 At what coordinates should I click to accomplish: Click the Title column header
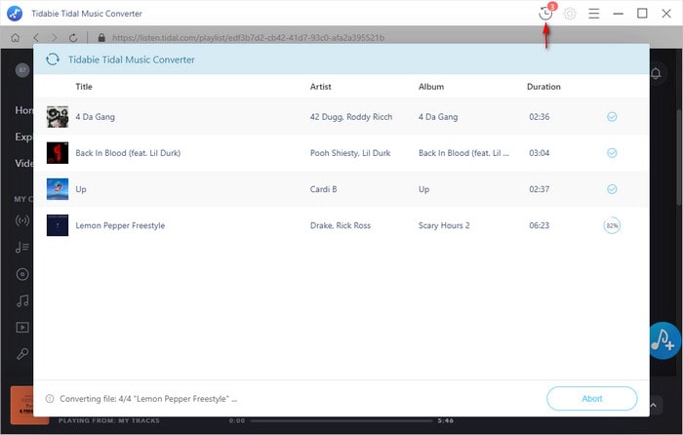pos(84,87)
